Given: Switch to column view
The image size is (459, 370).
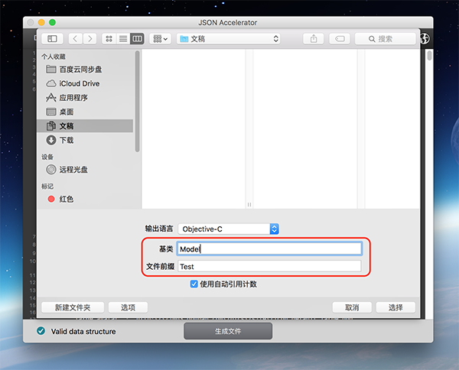Looking at the screenshot, I should point(137,39).
